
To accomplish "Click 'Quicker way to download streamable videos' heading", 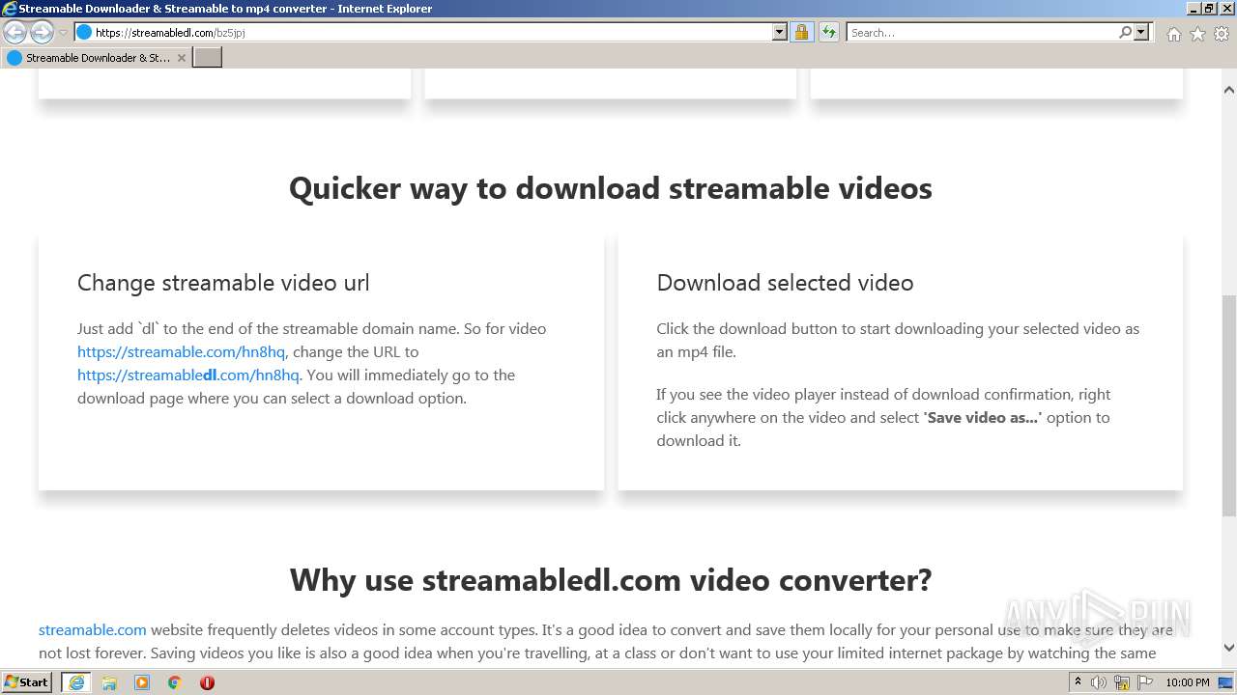I will tap(611, 188).
